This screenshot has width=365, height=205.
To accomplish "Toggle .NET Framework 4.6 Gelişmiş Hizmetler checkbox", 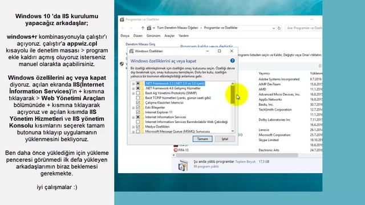I will (138, 88).
